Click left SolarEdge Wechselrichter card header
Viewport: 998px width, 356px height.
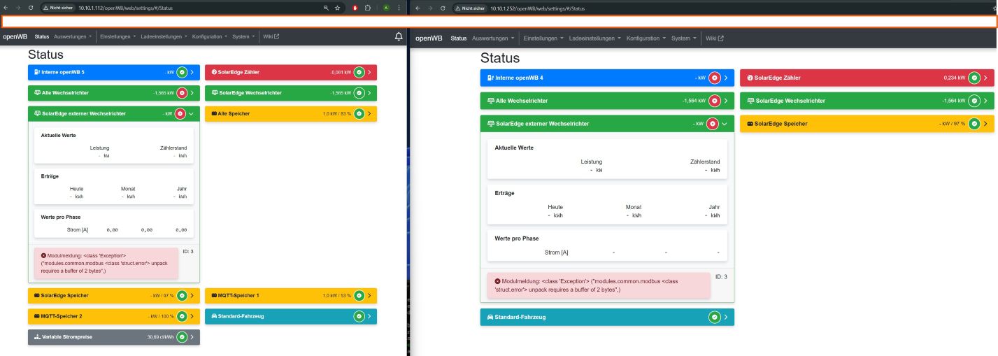click(x=291, y=92)
